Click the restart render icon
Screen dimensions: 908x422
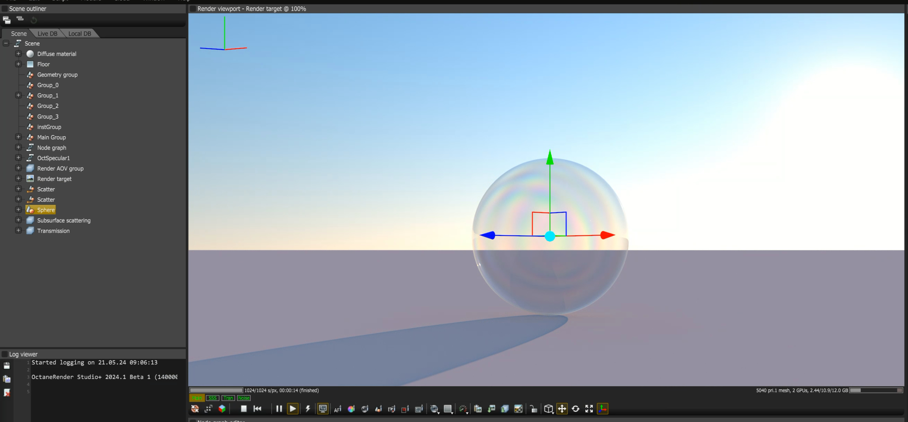click(257, 409)
